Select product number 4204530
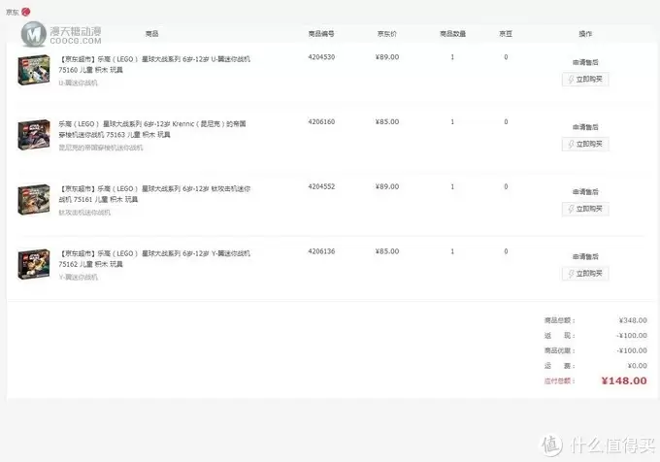 pyautogui.click(x=321, y=57)
